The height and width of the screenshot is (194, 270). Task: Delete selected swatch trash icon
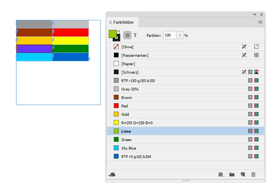click(253, 174)
